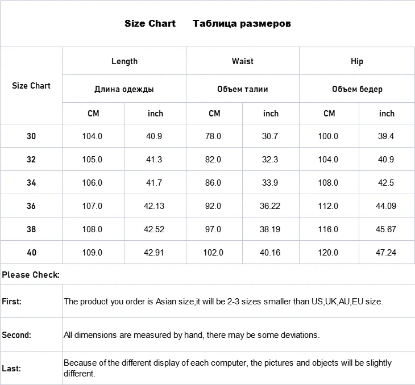Image resolution: width=415 pixels, height=385 pixels.
Task: Click the "Size Chart" title heading
Action: tap(150, 24)
